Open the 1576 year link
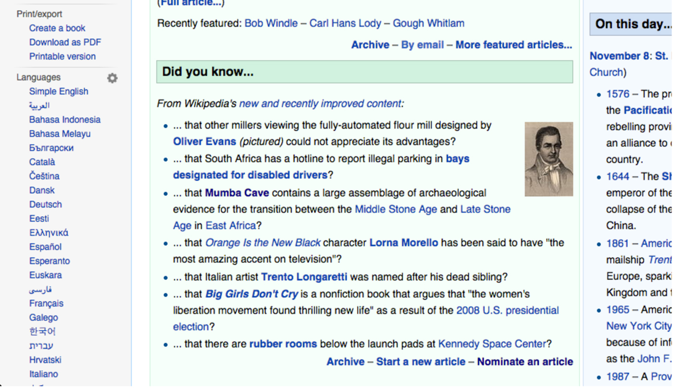The width and height of the screenshot is (673, 388). [618, 94]
